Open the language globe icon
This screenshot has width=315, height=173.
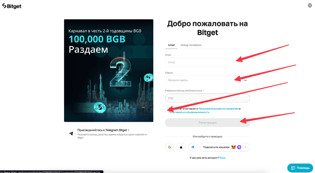tap(310, 6)
